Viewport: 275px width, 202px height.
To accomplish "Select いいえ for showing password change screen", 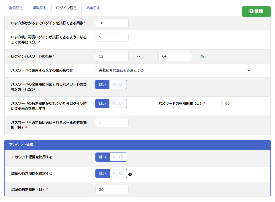I will click(x=118, y=104).
